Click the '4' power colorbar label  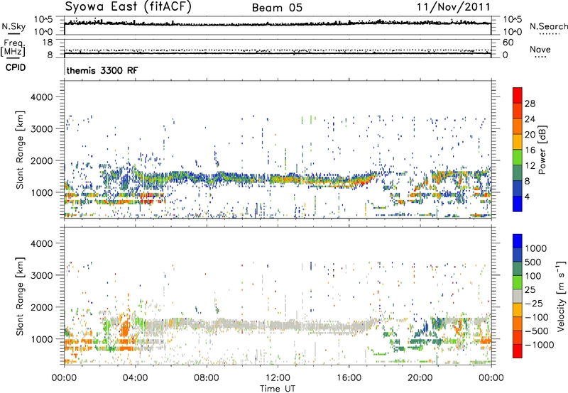[x=527, y=196]
